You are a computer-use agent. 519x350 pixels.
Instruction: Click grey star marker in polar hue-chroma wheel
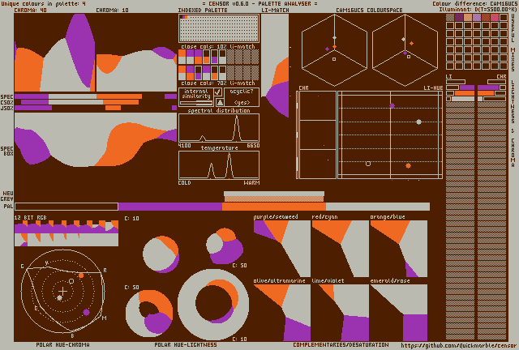point(59,298)
